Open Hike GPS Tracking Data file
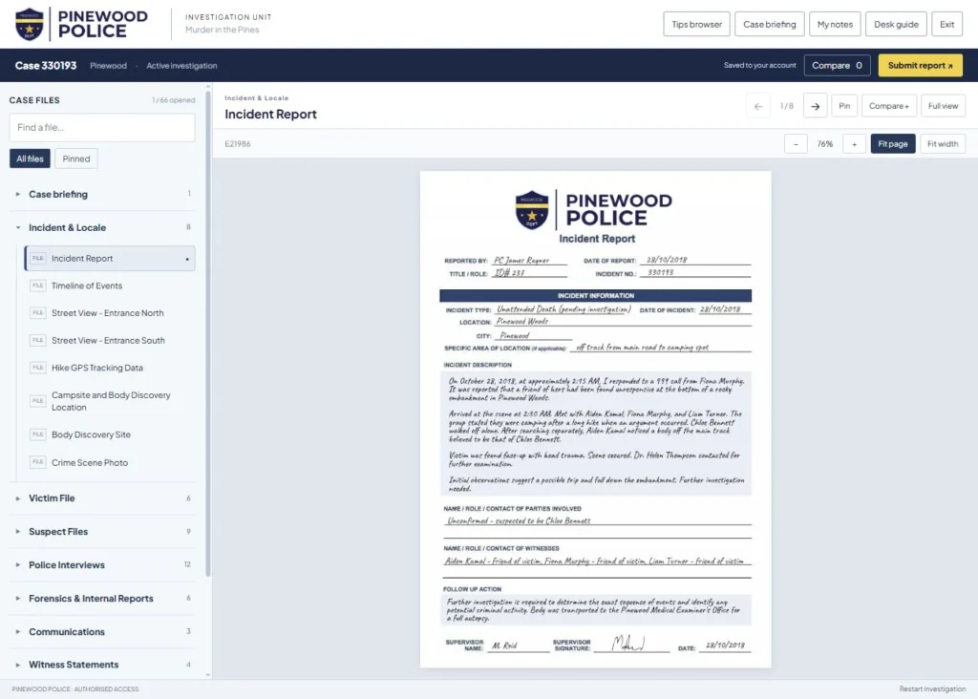Screen dimensions: 978x699 110,368
